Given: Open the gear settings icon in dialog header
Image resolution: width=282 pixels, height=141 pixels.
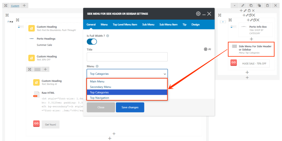Looking at the screenshot, I should click(198, 14).
